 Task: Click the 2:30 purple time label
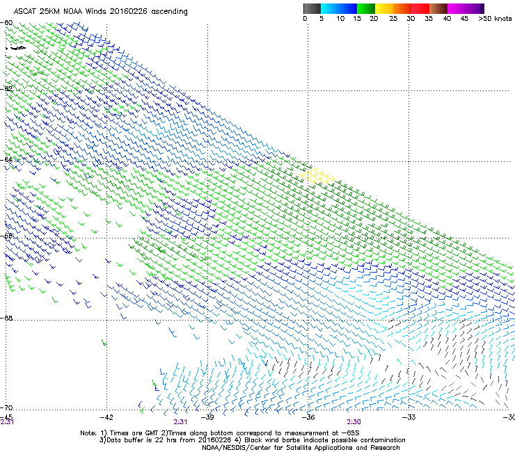(354, 422)
